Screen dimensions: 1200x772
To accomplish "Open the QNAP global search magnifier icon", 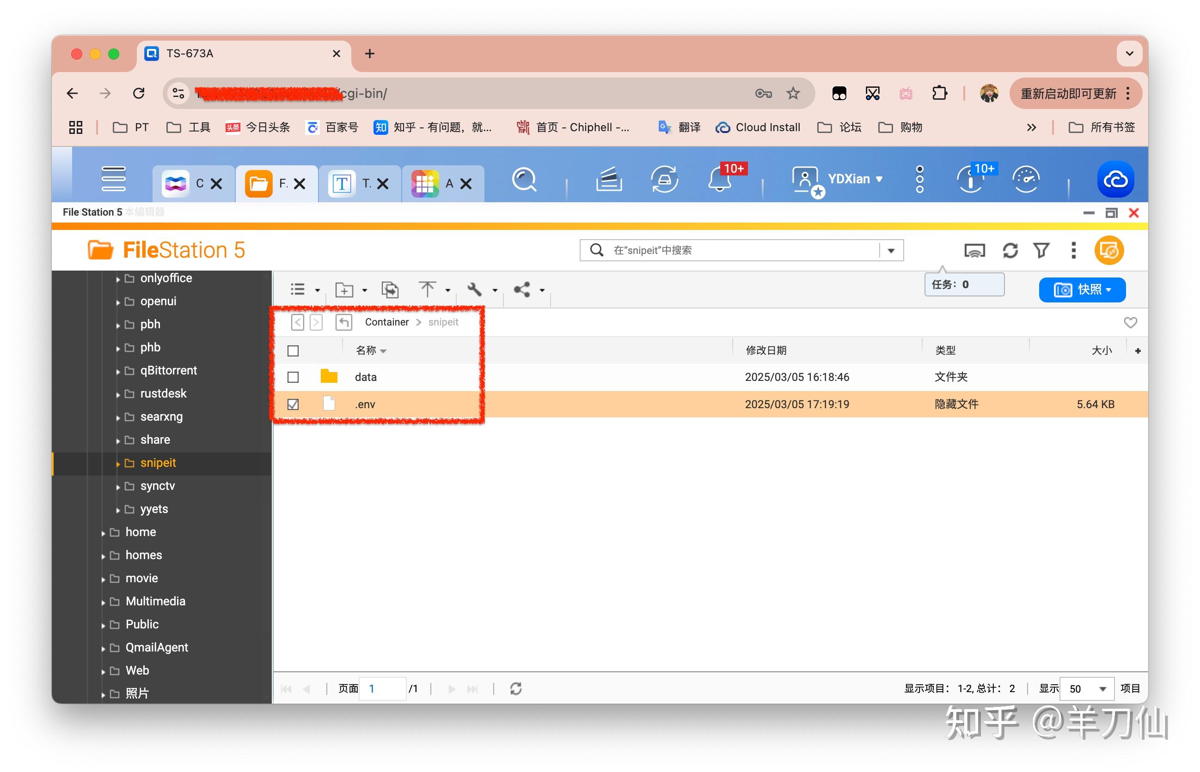I will click(524, 181).
